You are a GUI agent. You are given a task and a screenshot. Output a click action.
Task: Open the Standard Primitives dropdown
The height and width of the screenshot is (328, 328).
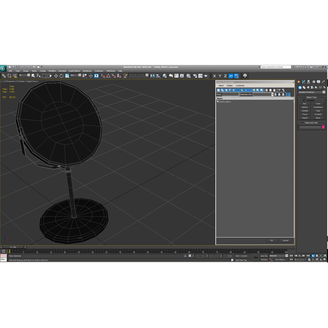click(x=312, y=92)
